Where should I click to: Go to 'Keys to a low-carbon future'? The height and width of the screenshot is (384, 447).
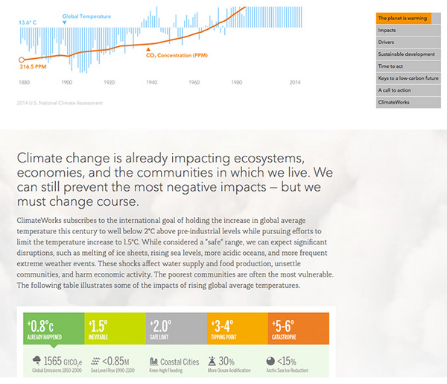403,78
